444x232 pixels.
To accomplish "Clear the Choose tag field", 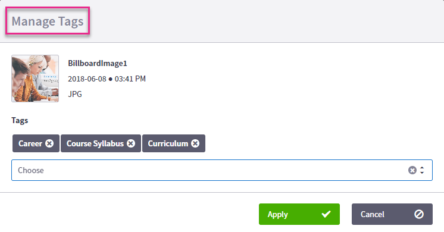I will point(412,170).
